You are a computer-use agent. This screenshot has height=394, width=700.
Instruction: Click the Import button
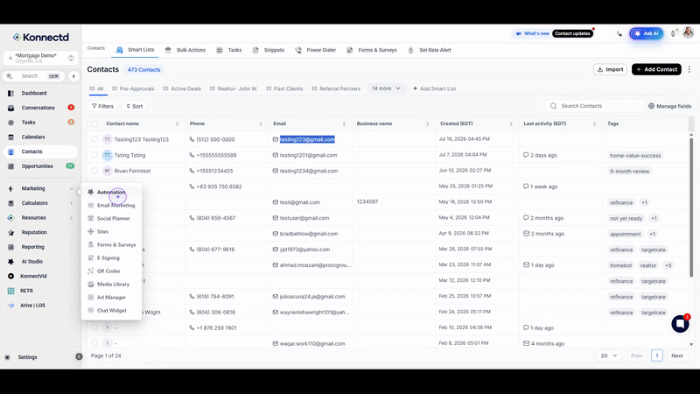pyautogui.click(x=610, y=69)
